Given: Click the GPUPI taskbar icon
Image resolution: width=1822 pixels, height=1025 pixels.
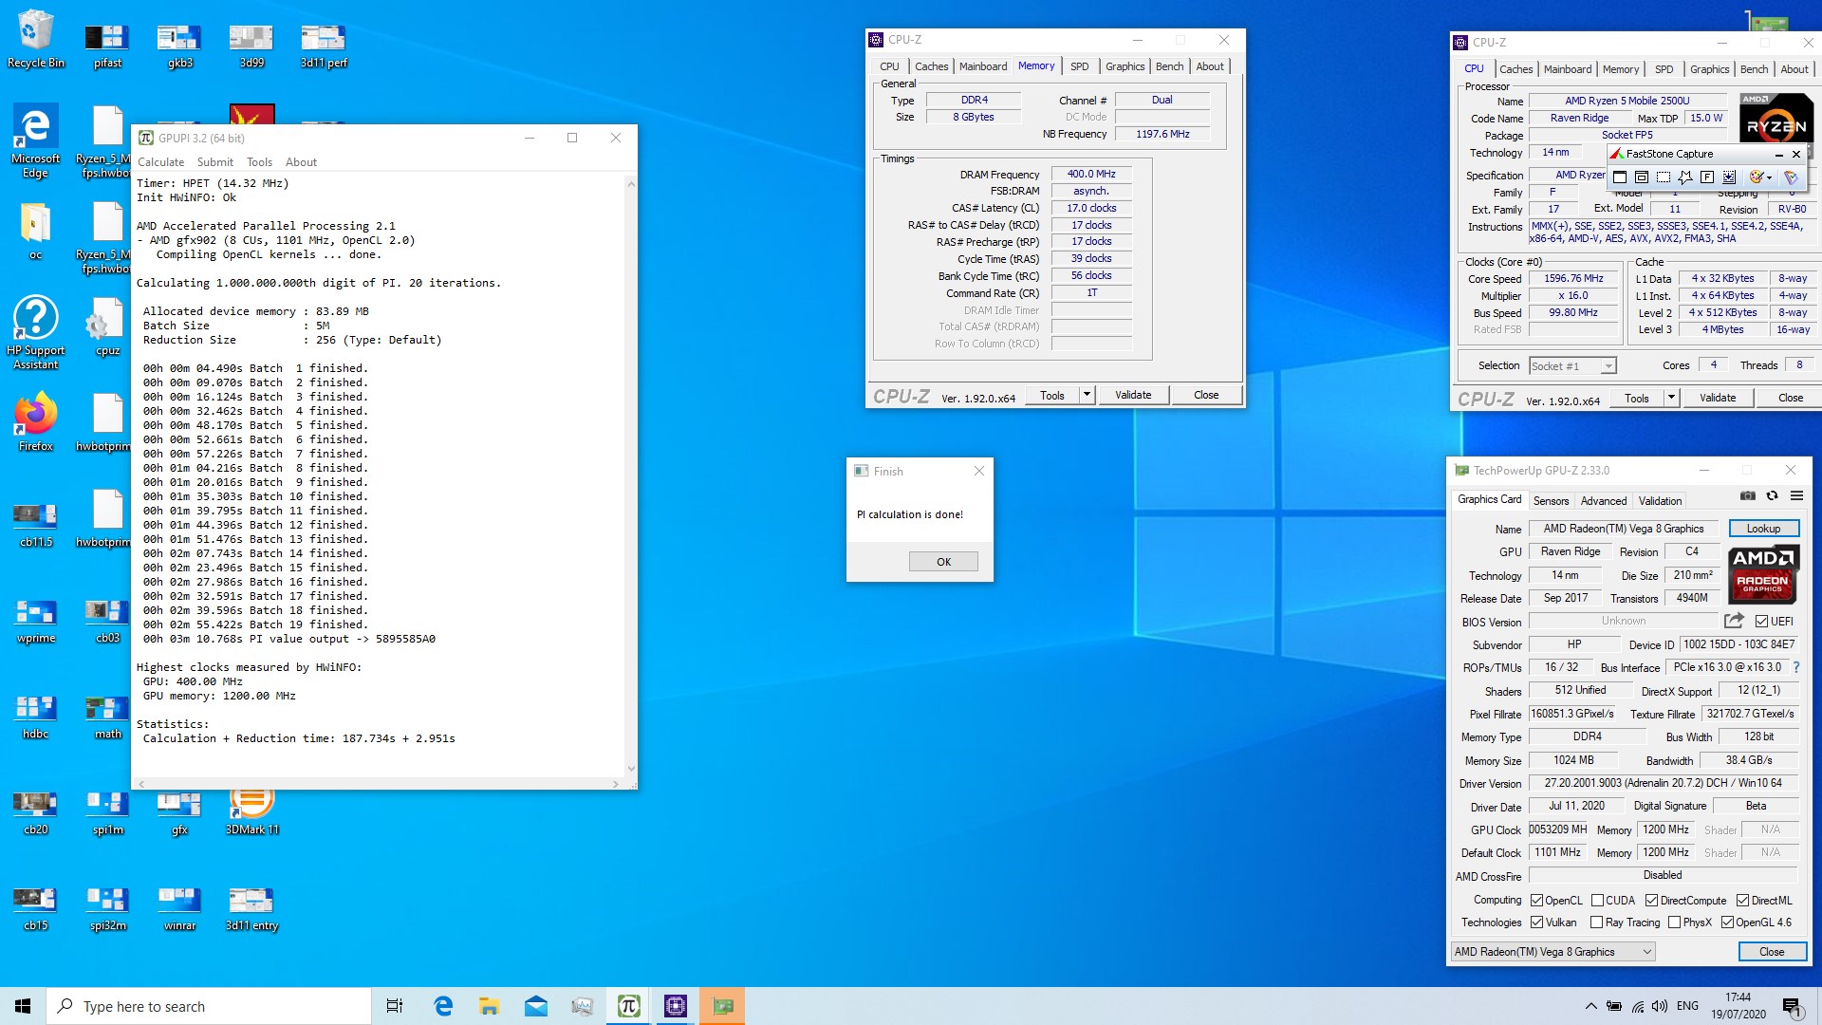Looking at the screenshot, I should click(x=628, y=1006).
